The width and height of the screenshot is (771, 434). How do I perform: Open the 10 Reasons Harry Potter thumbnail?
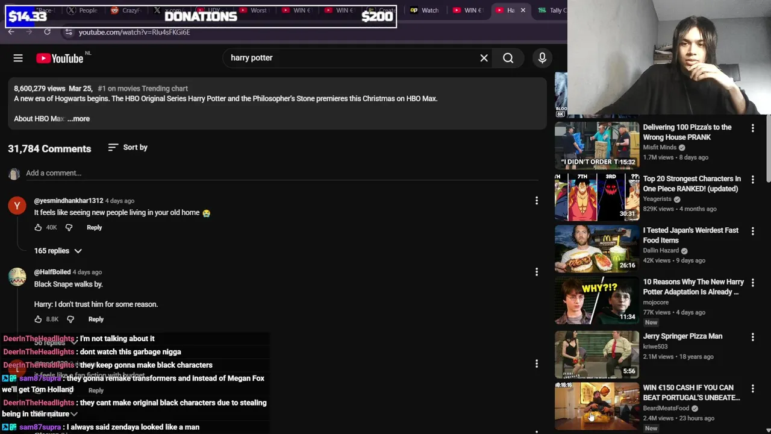click(x=597, y=300)
